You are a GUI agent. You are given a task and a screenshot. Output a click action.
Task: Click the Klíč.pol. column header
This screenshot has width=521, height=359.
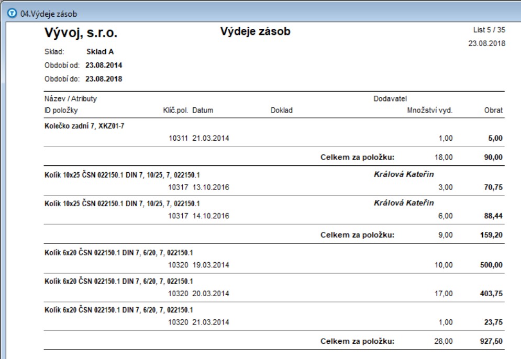click(x=175, y=110)
